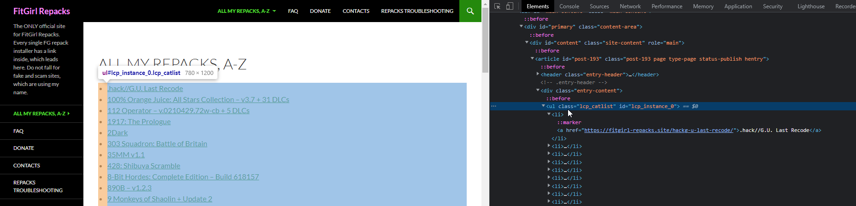Open the 1917: The Prologue link

(x=139, y=122)
